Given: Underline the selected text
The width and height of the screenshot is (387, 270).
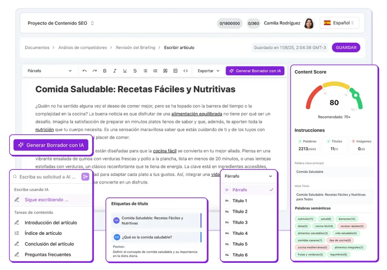Looking at the screenshot, I should click(125, 71).
